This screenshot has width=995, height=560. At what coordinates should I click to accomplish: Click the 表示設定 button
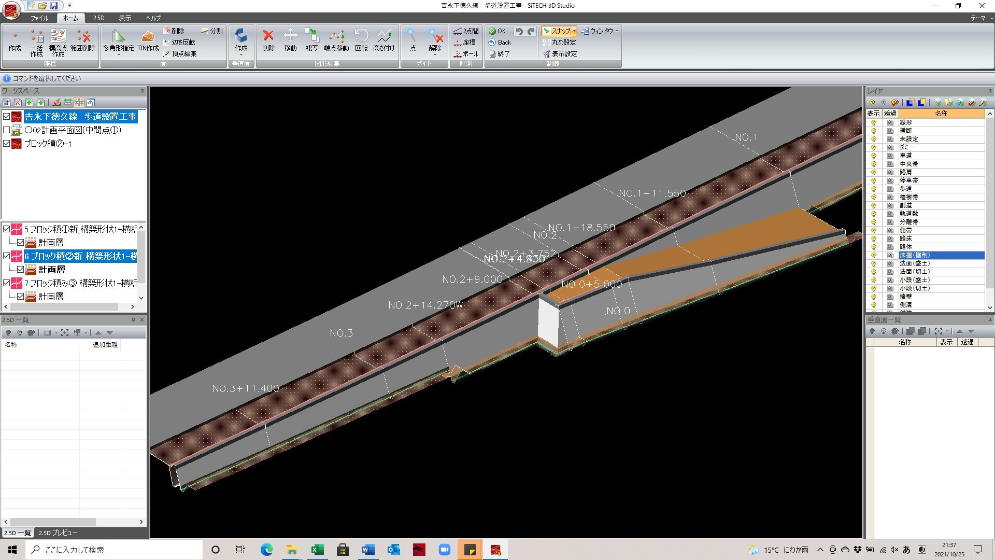click(560, 54)
